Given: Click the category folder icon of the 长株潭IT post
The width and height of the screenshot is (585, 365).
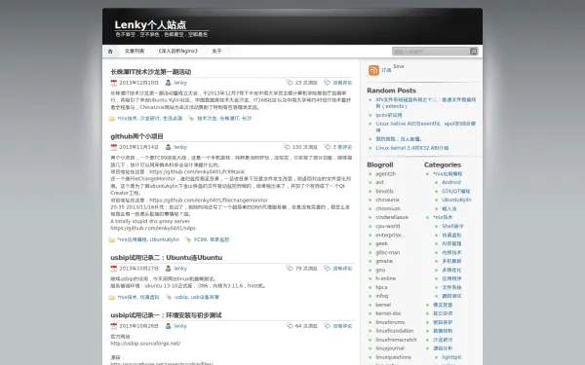Looking at the screenshot, I should (x=111, y=119).
